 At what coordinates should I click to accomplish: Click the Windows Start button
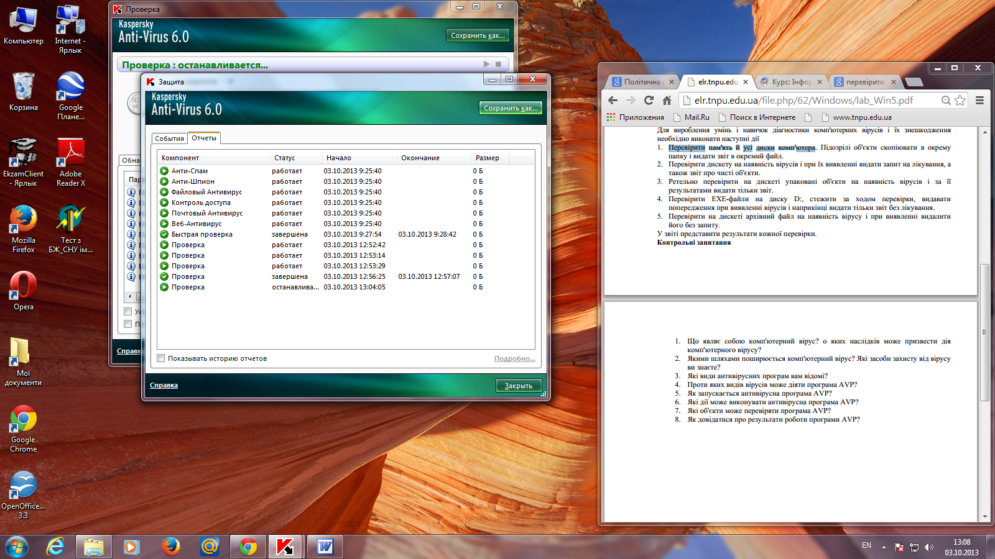[17, 547]
